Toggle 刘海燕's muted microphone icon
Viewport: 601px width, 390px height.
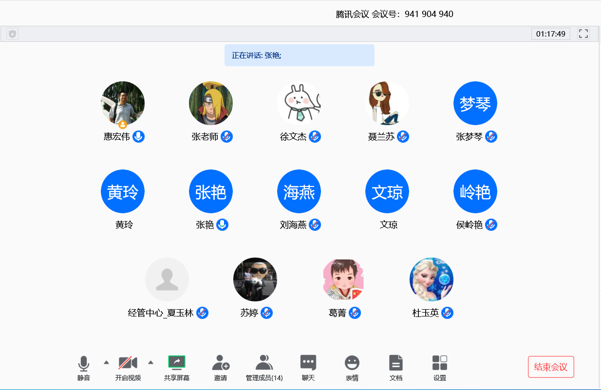[315, 225]
